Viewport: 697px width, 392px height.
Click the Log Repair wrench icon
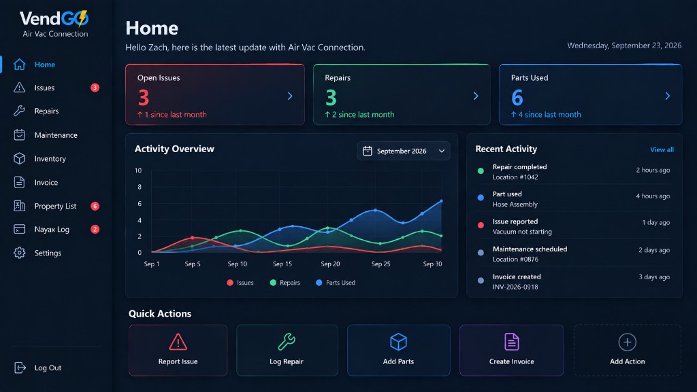point(287,342)
